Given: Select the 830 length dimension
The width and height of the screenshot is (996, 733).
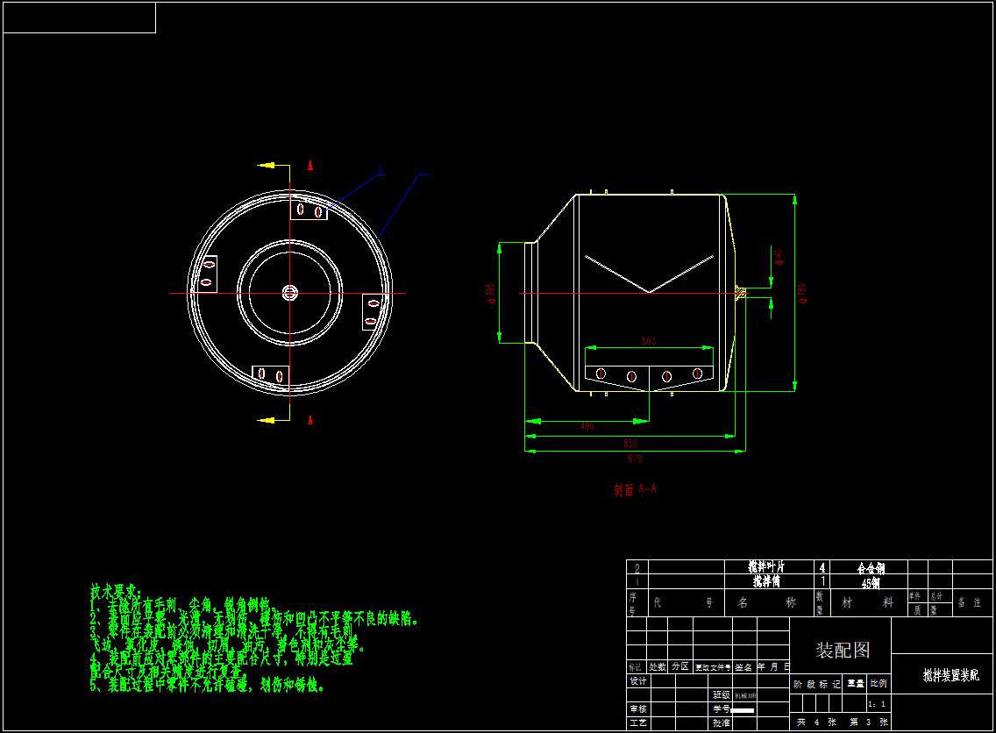Looking at the screenshot, I should 630,443.
